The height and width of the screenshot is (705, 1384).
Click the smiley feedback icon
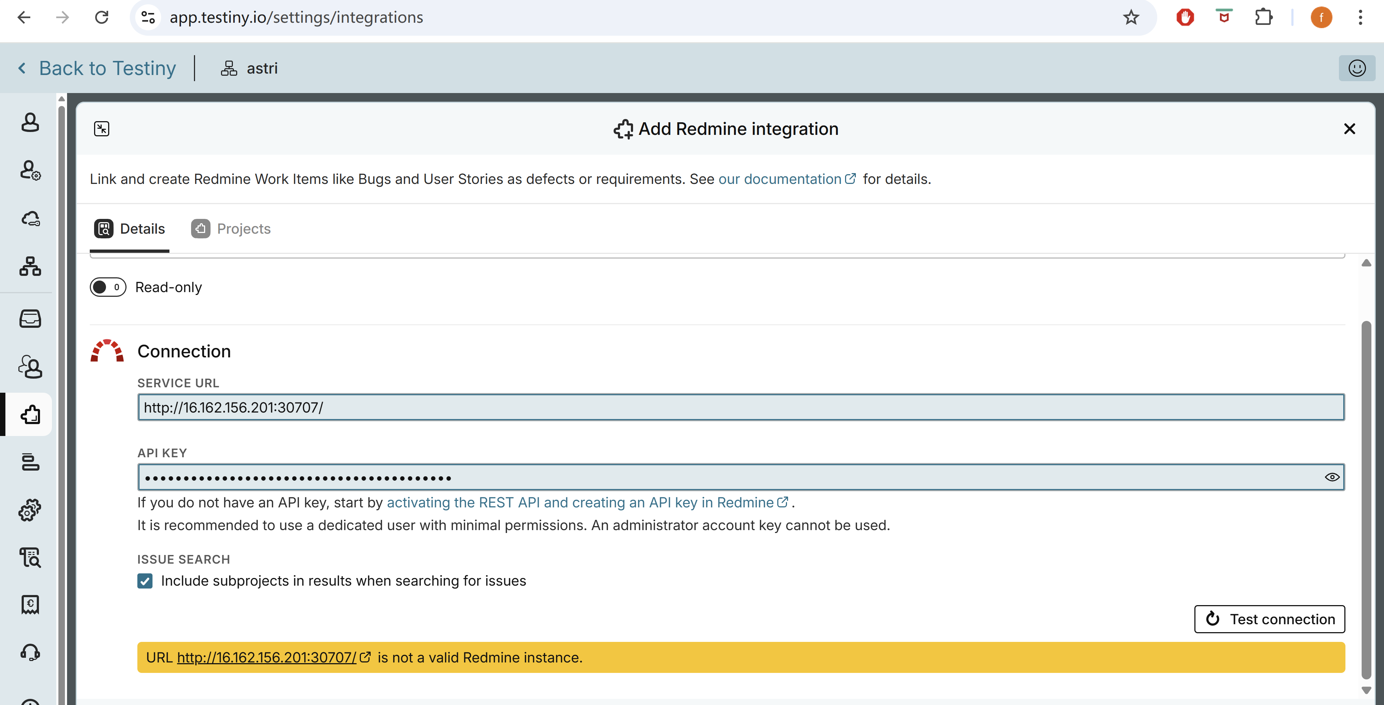(1357, 68)
